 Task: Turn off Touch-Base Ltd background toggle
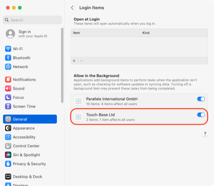point(201,115)
